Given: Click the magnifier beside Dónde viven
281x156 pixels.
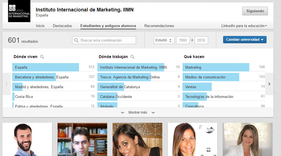Looking at the screenshot, I should 42,57.
